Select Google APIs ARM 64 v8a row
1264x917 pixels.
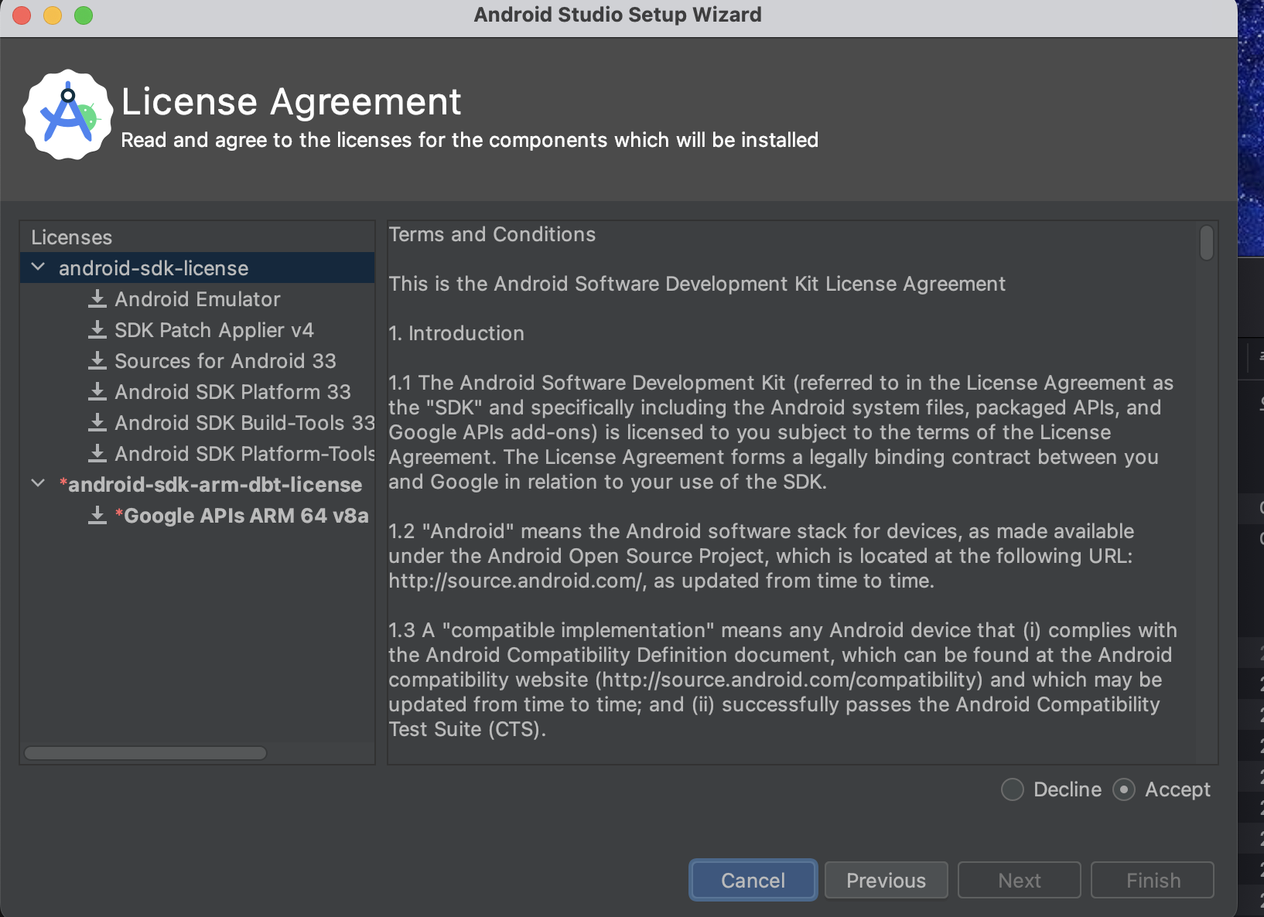(x=197, y=516)
